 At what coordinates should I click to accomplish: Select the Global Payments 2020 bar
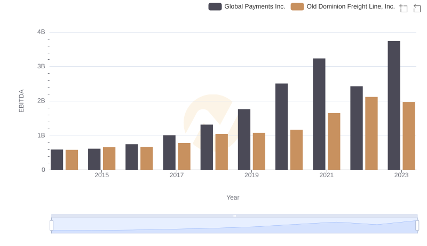click(282, 127)
